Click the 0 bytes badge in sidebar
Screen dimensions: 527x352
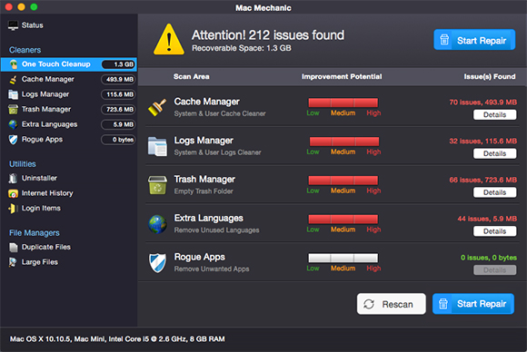click(118, 140)
